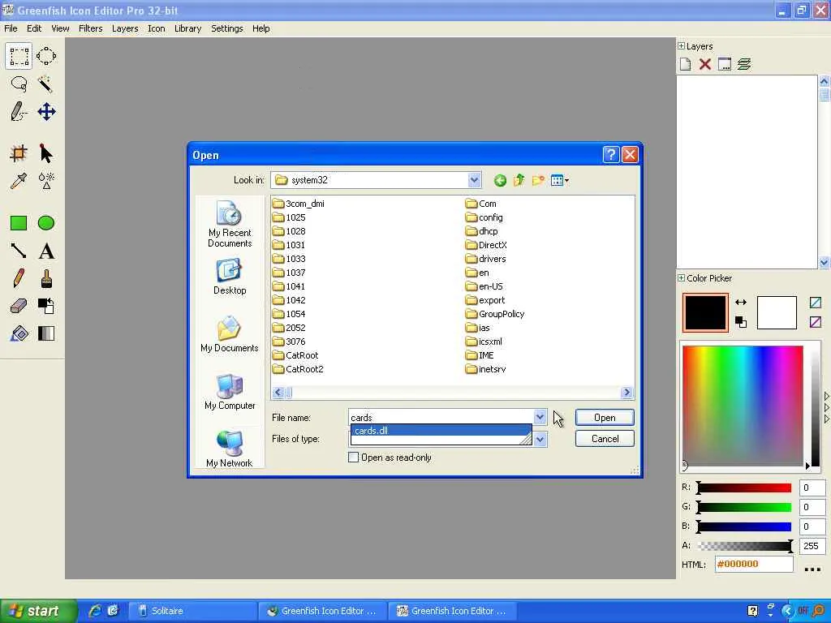Choose the Line tool
The image size is (831, 623).
point(19,251)
